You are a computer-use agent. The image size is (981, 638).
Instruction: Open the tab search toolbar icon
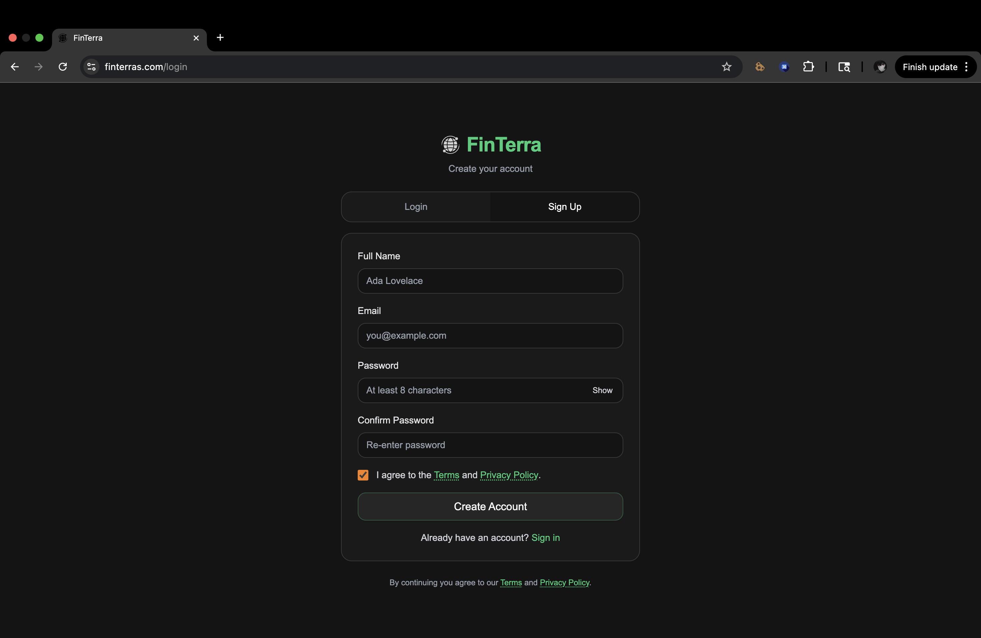click(844, 67)
